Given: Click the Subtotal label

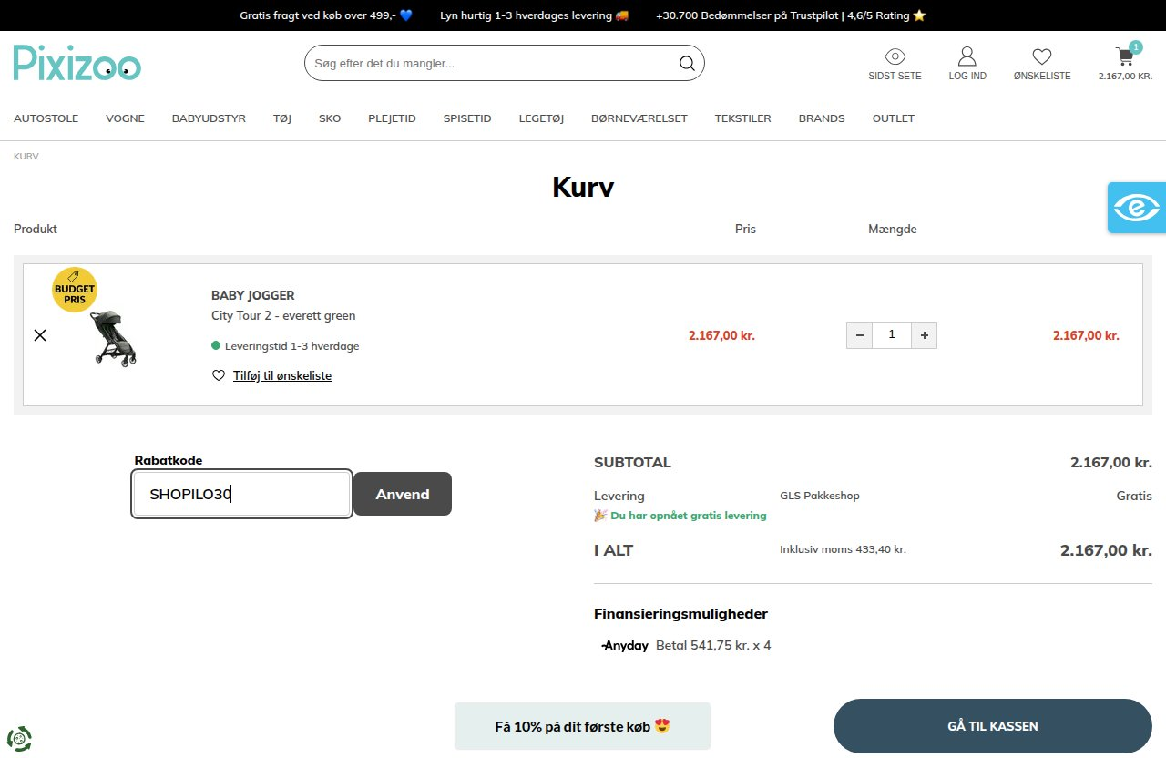Looking at the screenshot, I should pyautogui.click(x=632, y=462).
